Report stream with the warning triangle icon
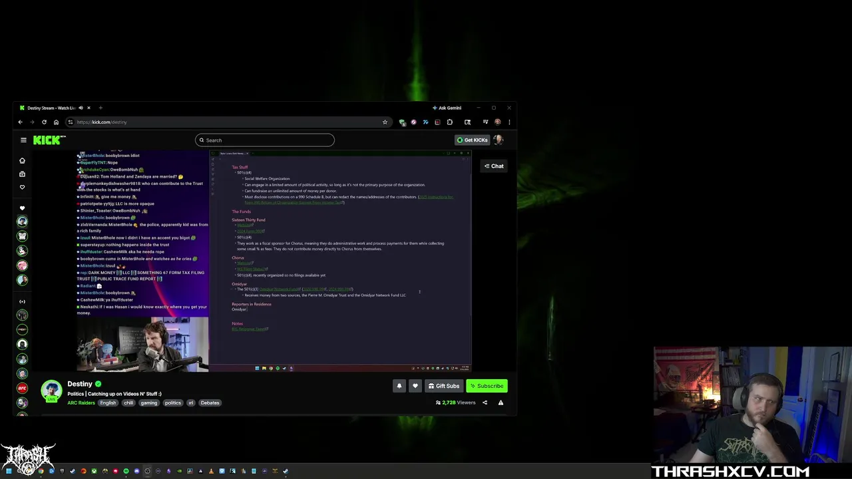 click(501, 402)
